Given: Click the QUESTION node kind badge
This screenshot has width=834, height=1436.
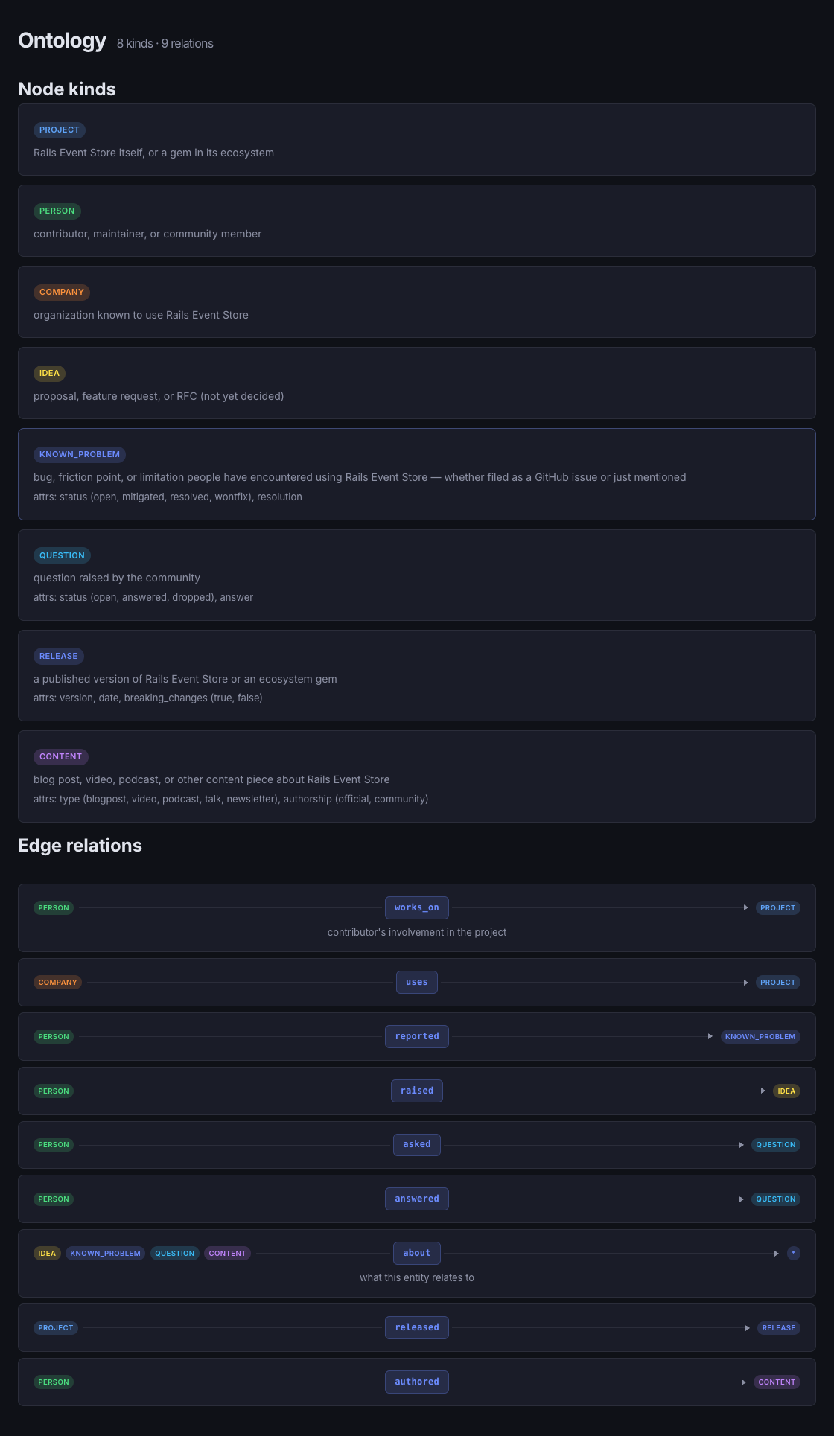Looking at the screenshot, I should tap(62, 555).
